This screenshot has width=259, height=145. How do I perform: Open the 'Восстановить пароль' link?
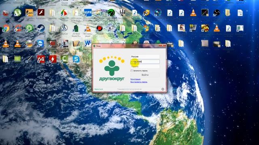pos(139,82)
